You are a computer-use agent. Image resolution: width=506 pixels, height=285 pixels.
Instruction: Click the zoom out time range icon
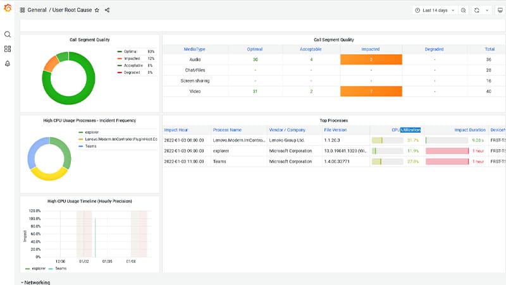[464, 10]
